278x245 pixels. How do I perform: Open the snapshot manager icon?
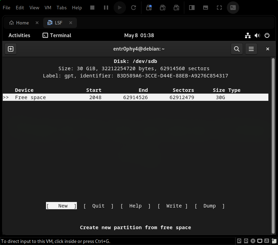176,7
